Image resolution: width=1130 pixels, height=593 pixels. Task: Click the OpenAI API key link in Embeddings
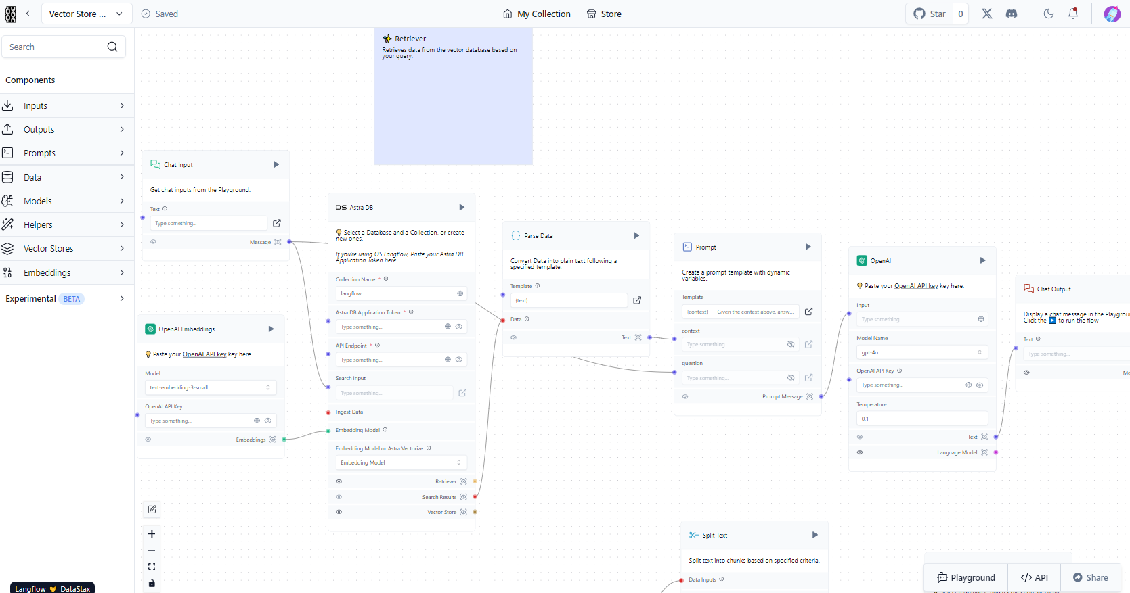pos(204,354)
